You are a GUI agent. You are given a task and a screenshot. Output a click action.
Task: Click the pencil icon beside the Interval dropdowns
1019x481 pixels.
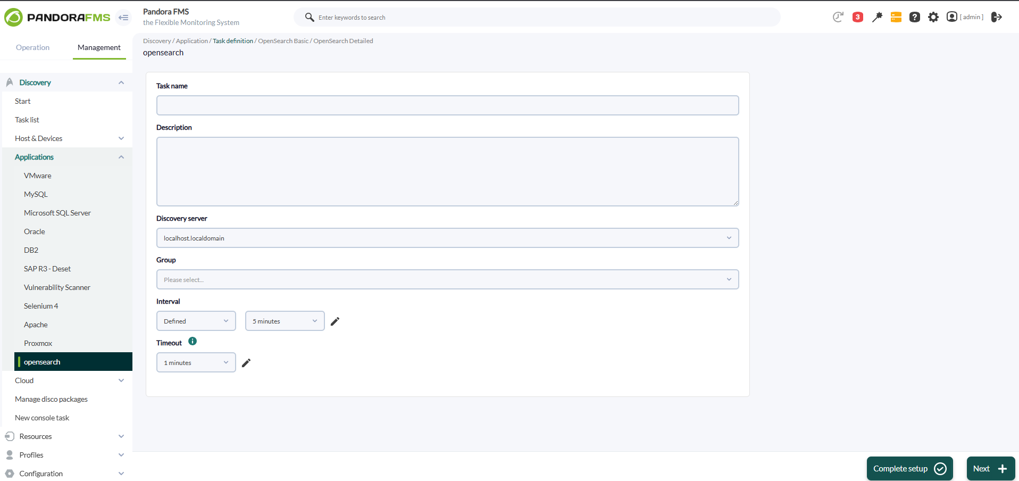[x=335, y=321]
